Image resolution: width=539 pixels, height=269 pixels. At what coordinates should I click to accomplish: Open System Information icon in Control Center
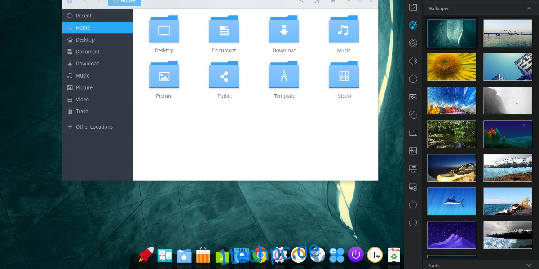point(413,204)
